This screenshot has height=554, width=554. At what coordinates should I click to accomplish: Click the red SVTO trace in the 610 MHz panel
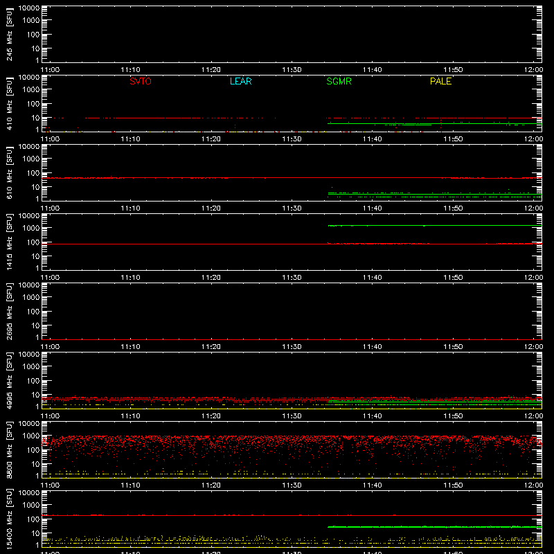point(292,178)
